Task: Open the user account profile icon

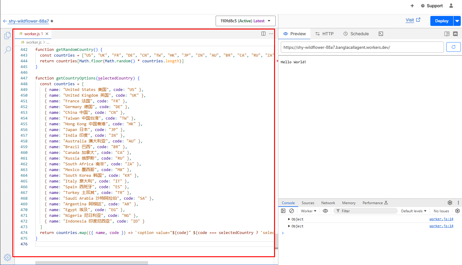Action: (451, 6)
